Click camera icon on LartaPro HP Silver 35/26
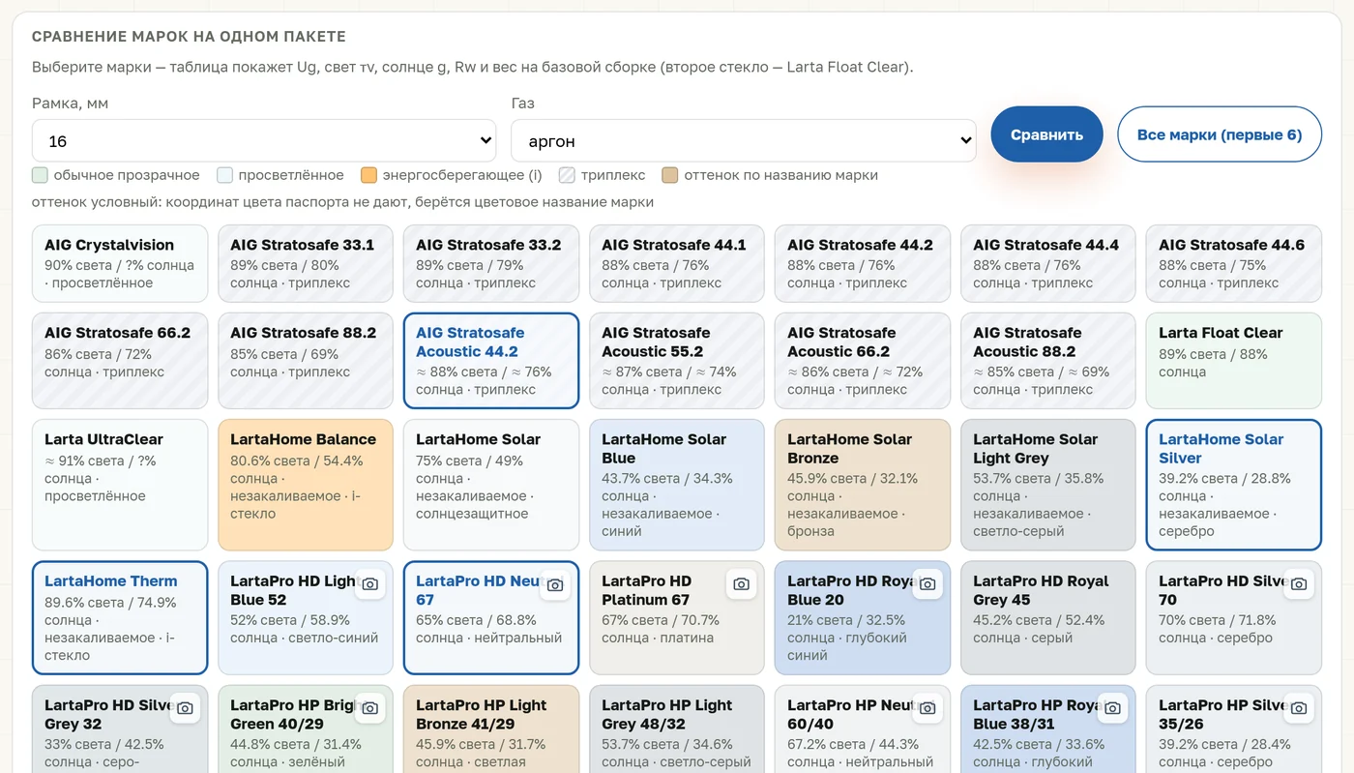 point(1298,708)
